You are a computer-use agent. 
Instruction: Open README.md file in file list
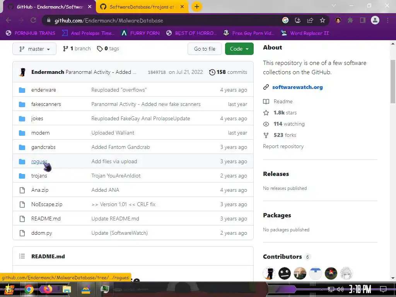[46, 219]
